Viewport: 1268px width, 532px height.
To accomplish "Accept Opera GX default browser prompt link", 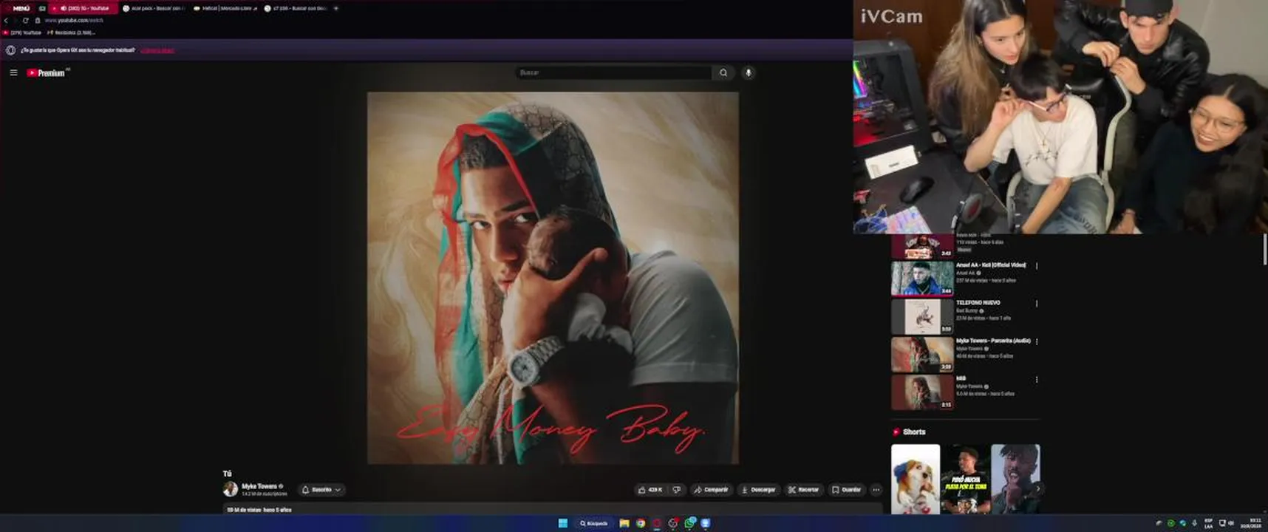I will point(157,50).
